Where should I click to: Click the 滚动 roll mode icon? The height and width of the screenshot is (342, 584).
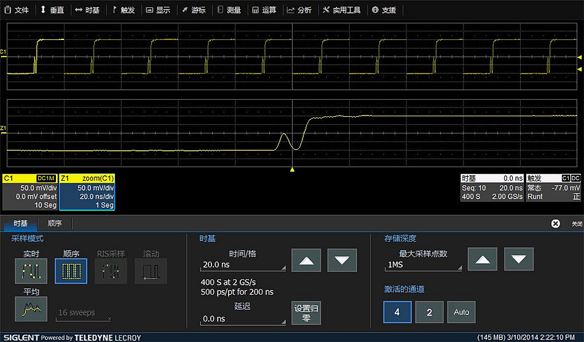151,271
